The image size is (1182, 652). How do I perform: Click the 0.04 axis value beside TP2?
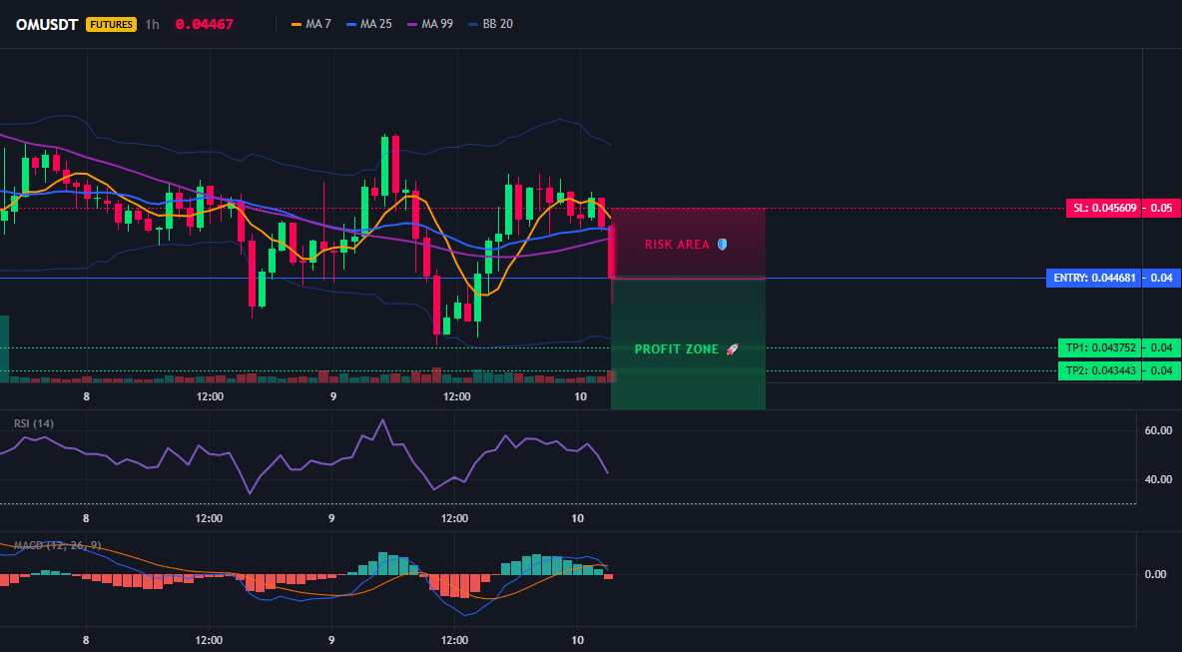tap(1162, 370)
